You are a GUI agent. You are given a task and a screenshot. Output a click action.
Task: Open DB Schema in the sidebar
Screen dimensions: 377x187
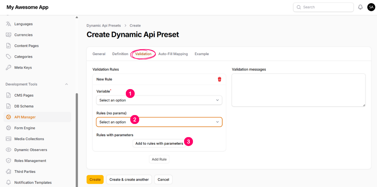[x=24, y=106]
